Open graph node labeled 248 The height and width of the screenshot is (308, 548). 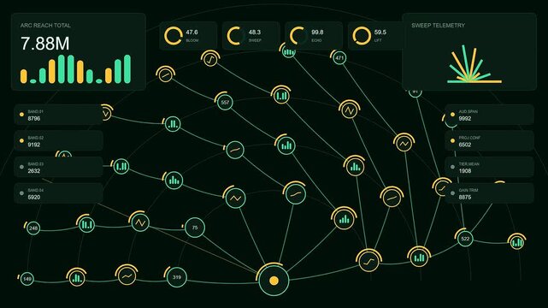tap(33, 228)
